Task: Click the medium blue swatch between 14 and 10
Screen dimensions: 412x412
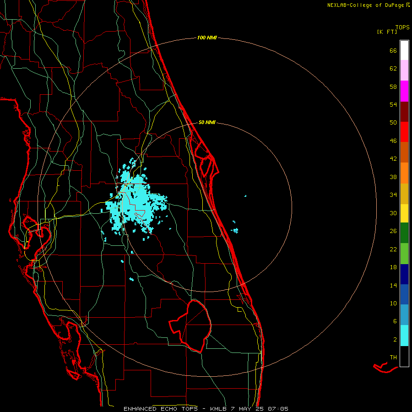Action: pyautogui.click(x=404, y=294)
